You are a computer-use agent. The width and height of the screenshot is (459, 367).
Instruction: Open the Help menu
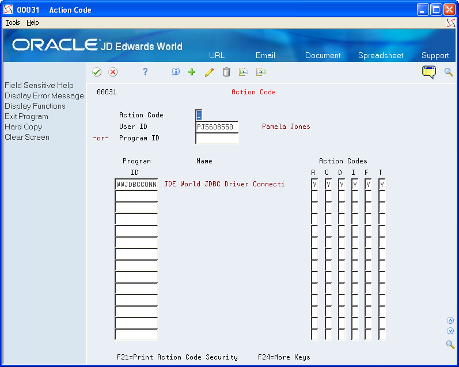[32, 22]
